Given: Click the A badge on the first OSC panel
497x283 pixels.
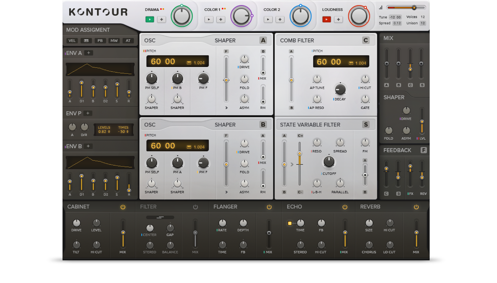Looking at the screenshot, I should (x=263, y=40).
